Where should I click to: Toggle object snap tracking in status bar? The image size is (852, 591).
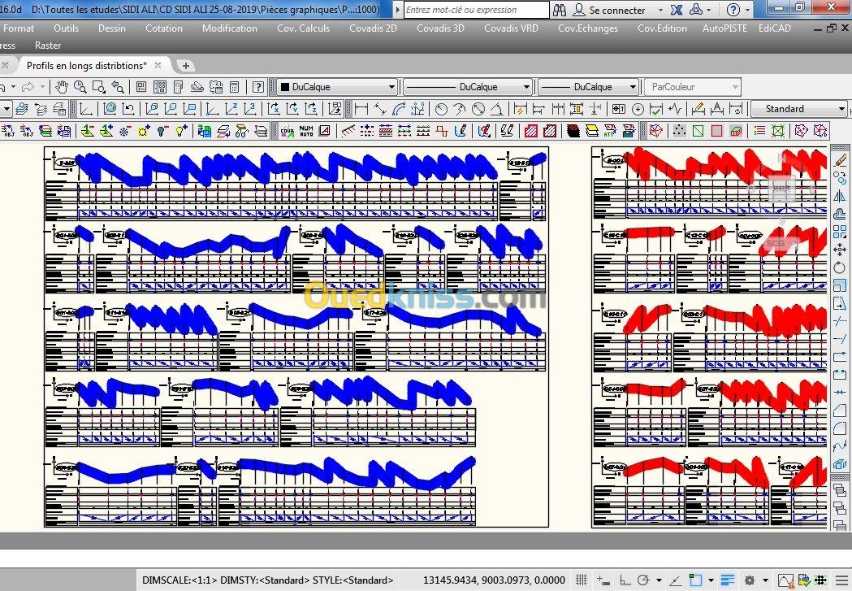676,580
